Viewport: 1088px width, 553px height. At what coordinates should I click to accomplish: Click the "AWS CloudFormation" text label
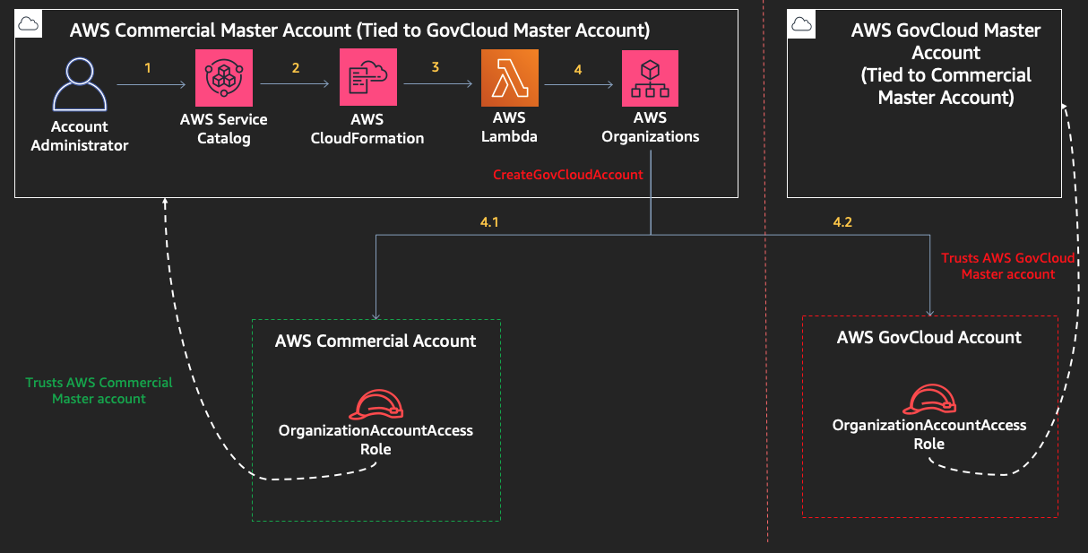367,129
